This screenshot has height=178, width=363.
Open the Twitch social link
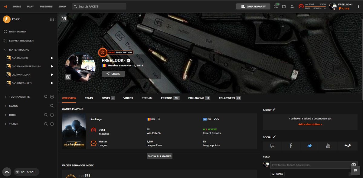272,146
